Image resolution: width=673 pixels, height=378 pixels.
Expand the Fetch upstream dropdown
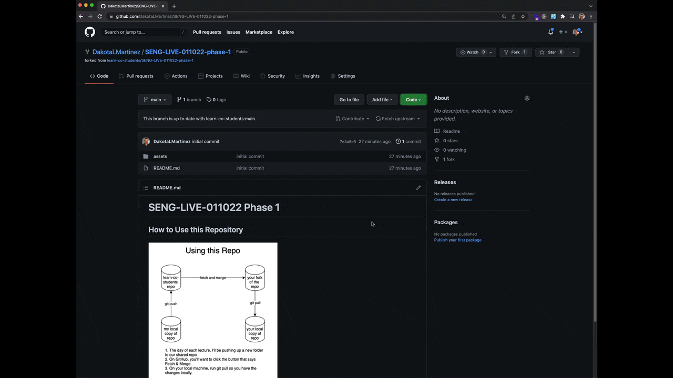pos(398,118)
